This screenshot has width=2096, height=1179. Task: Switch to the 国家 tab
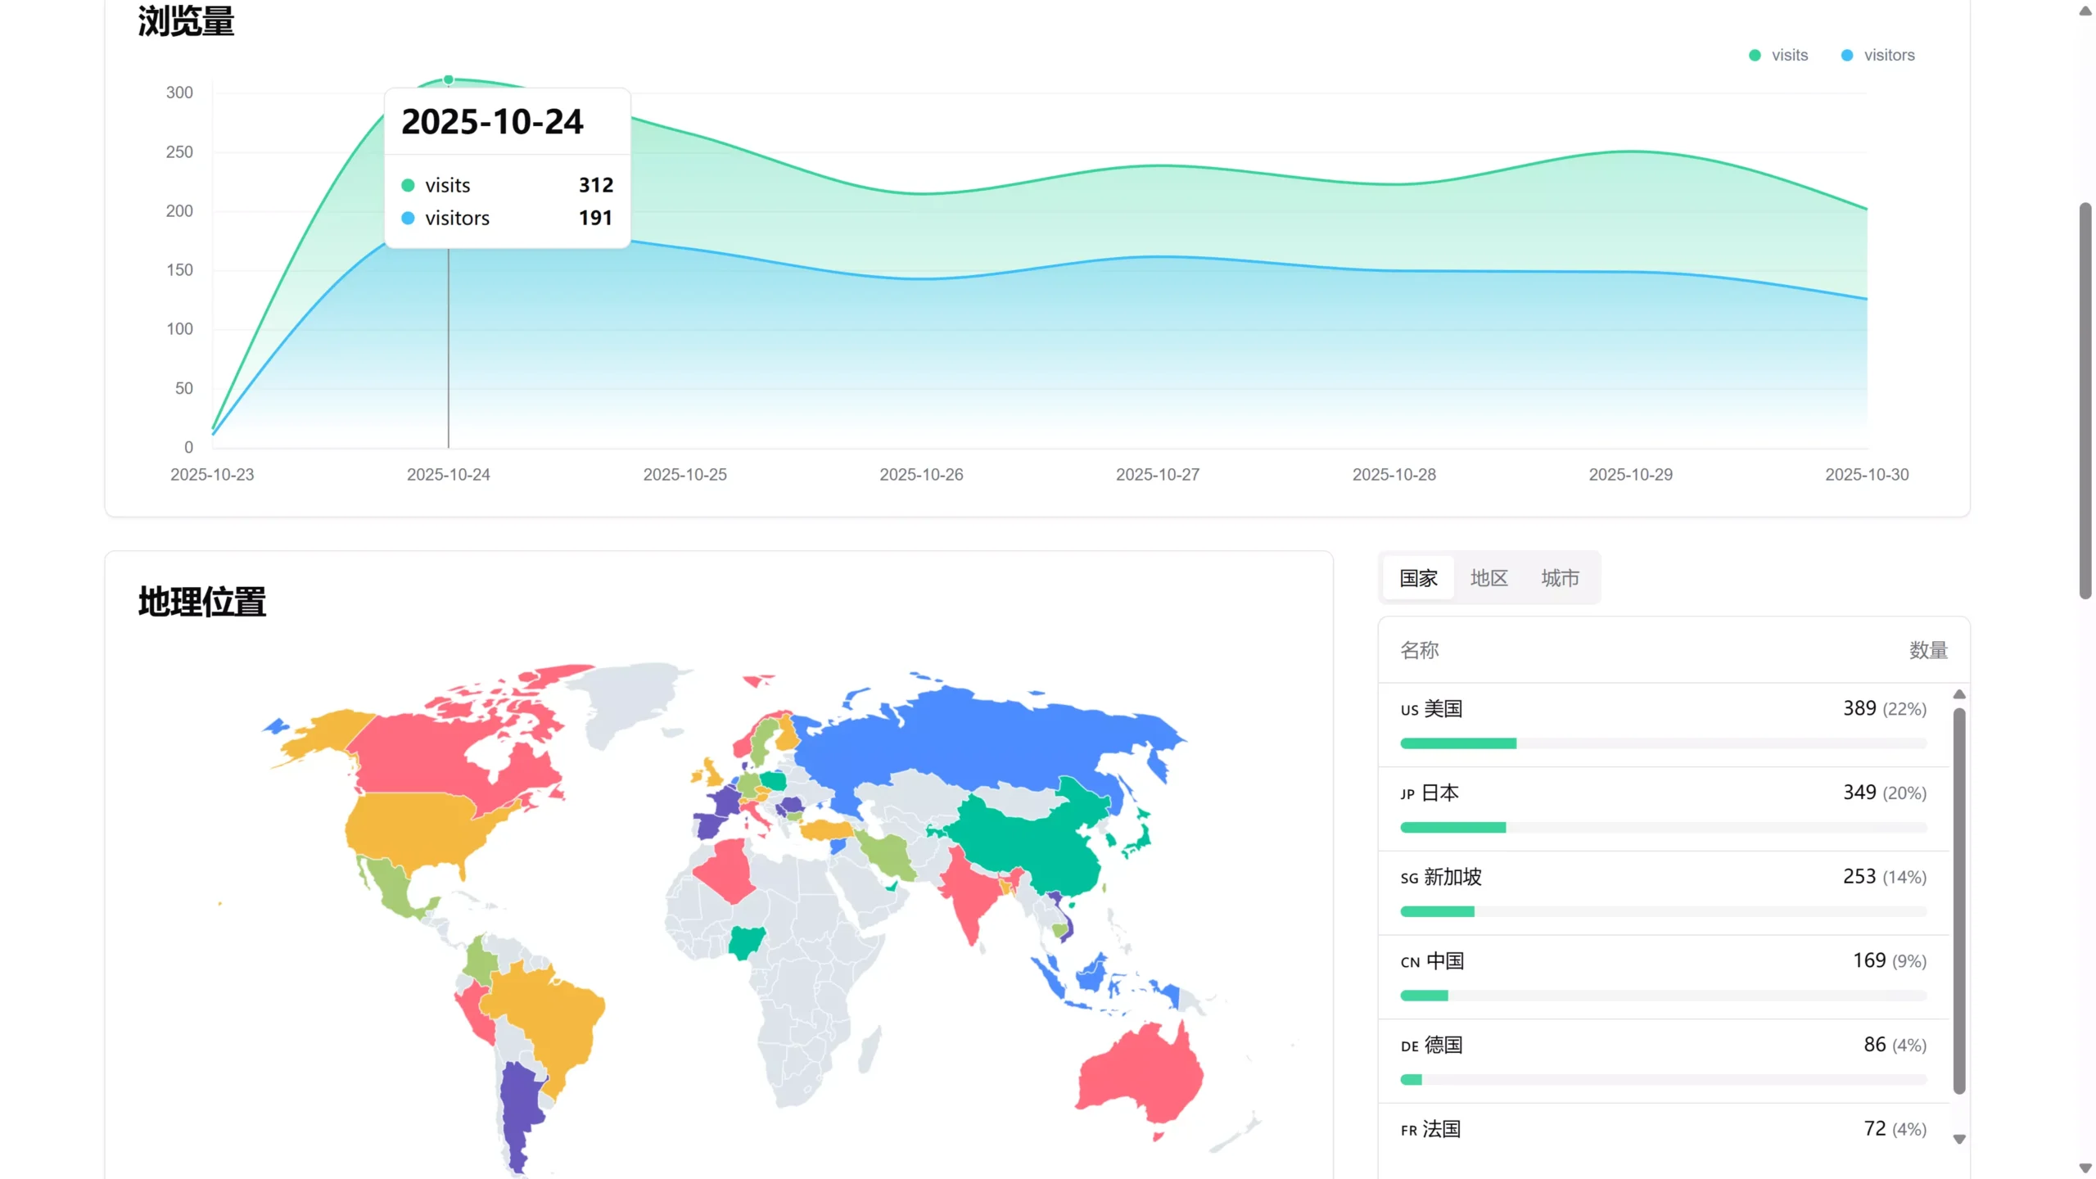1418,578
